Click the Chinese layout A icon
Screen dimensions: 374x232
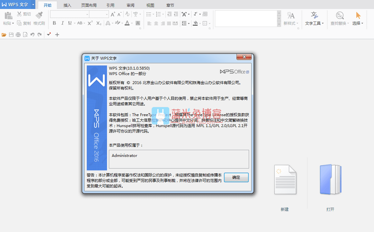point(184,14)
